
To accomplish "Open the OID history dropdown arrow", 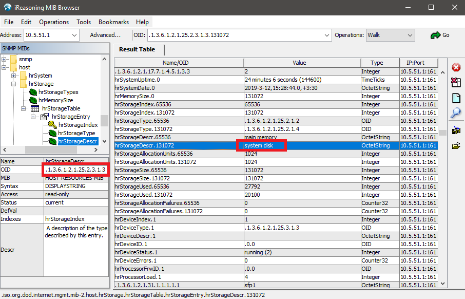I will (x=327, y=35).
